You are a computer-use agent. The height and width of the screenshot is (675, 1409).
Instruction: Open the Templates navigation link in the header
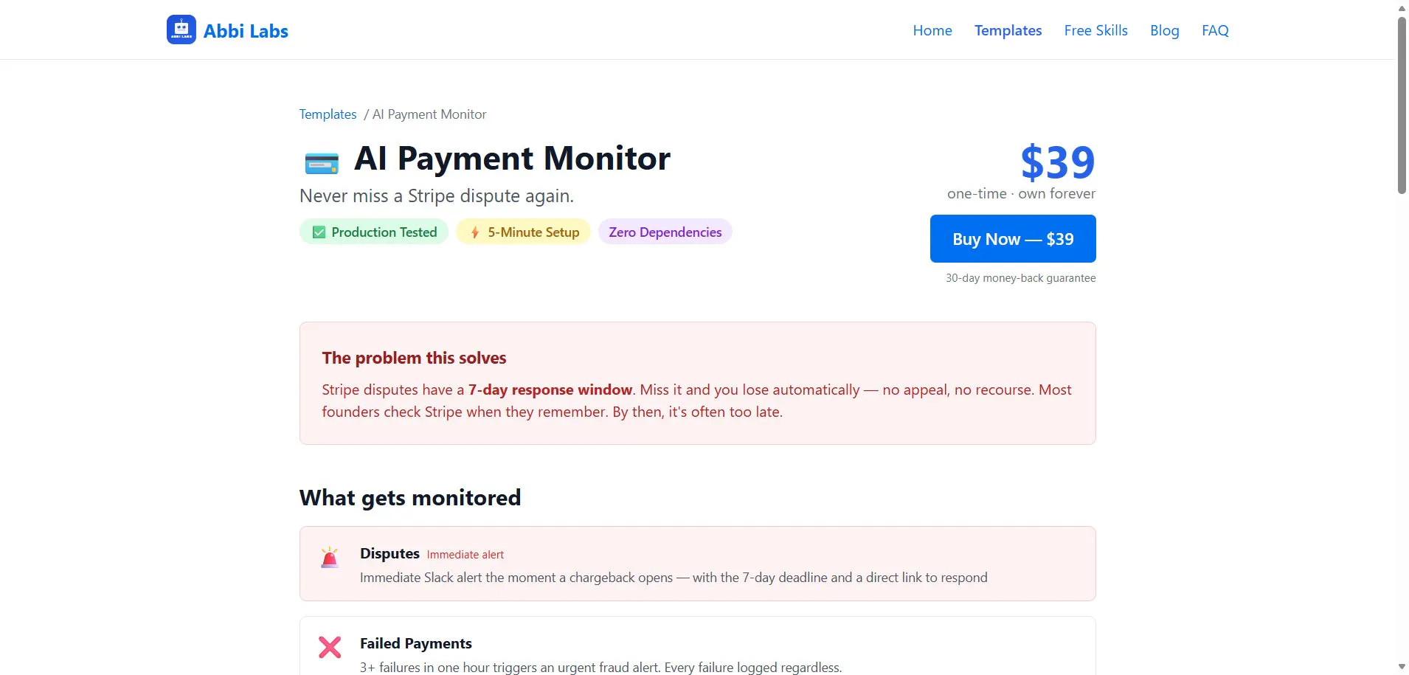point(1008,30)
